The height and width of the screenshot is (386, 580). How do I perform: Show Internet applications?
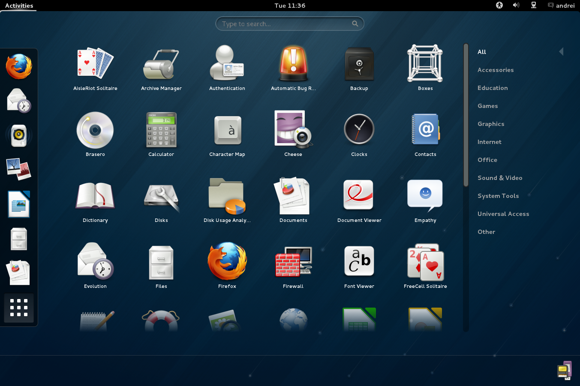tap(490, 142)
